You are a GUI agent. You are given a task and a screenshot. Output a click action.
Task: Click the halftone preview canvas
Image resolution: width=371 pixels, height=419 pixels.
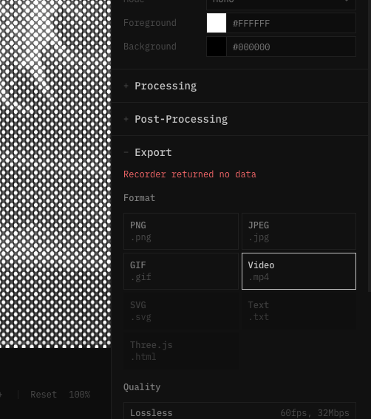55,174
